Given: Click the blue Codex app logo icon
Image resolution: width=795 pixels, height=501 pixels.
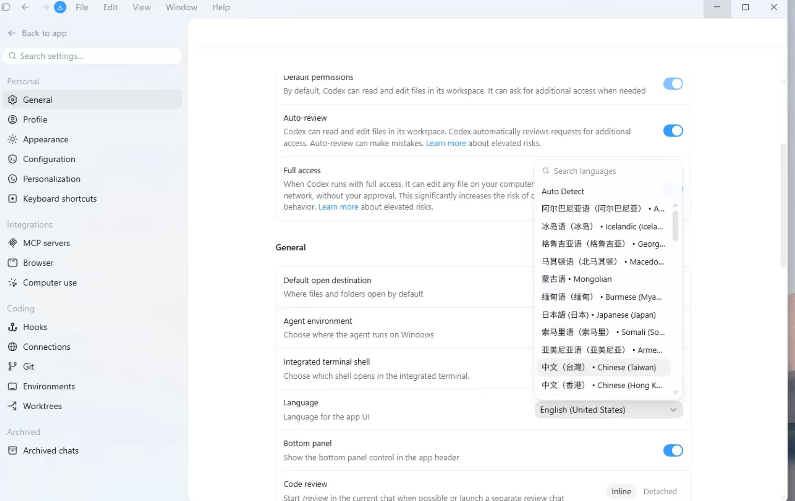Looking at the screenshot, I should 60,7.
